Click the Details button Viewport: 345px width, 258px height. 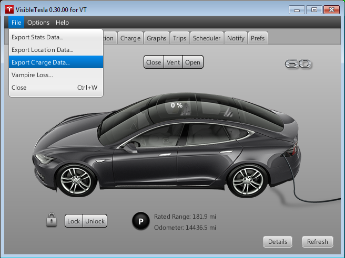pyautogui.click(x=278, y=242)
